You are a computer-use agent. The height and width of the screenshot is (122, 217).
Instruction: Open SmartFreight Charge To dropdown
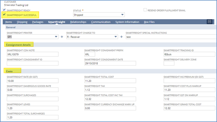coord(92,37)
